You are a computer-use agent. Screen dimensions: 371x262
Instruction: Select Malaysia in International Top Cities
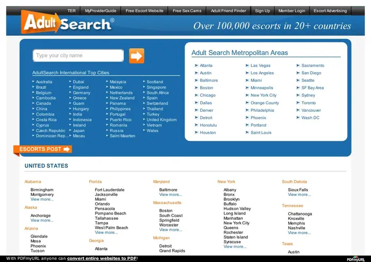118,82
